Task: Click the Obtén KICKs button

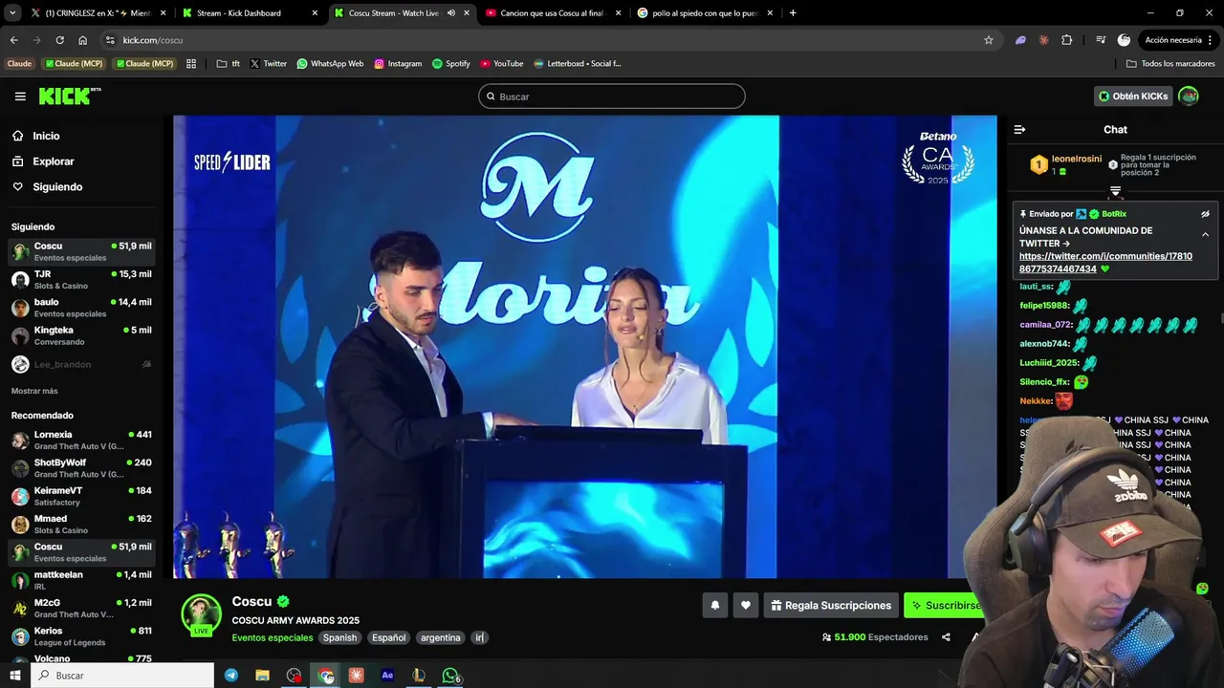Action: [x=1133, y=96]
